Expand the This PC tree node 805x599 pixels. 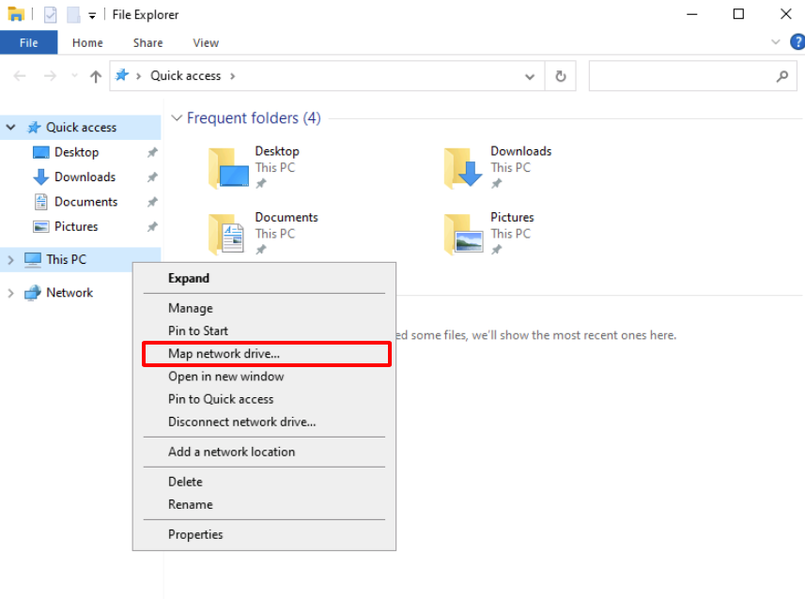pos(11,260)
